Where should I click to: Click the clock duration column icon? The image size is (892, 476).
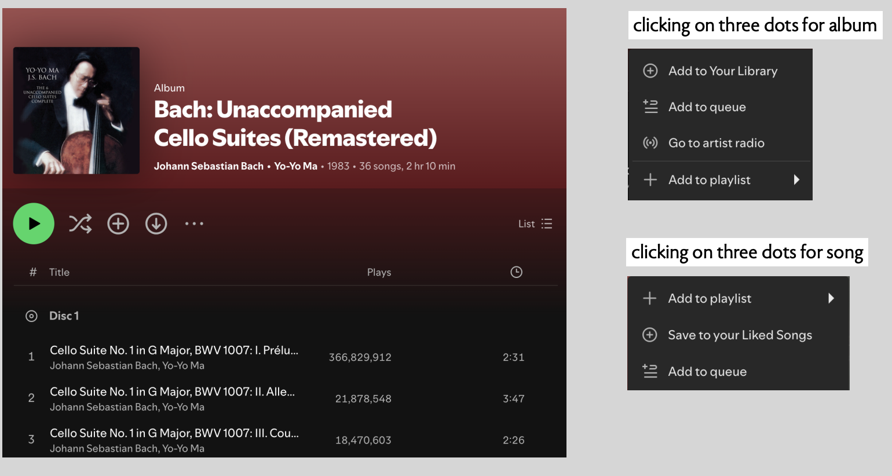pyautogui.click(x=516, y=272)
